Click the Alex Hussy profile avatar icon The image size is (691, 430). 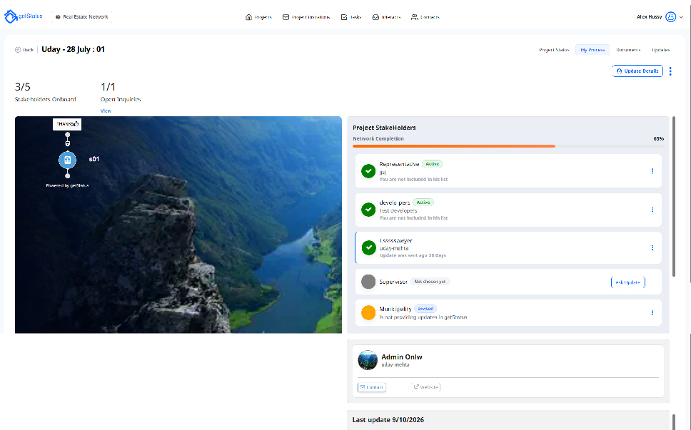[670, 16]
